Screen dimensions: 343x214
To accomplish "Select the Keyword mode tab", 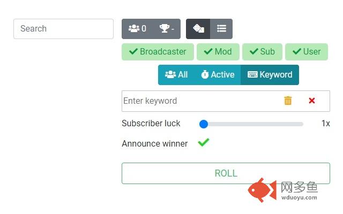I will 270,75.
